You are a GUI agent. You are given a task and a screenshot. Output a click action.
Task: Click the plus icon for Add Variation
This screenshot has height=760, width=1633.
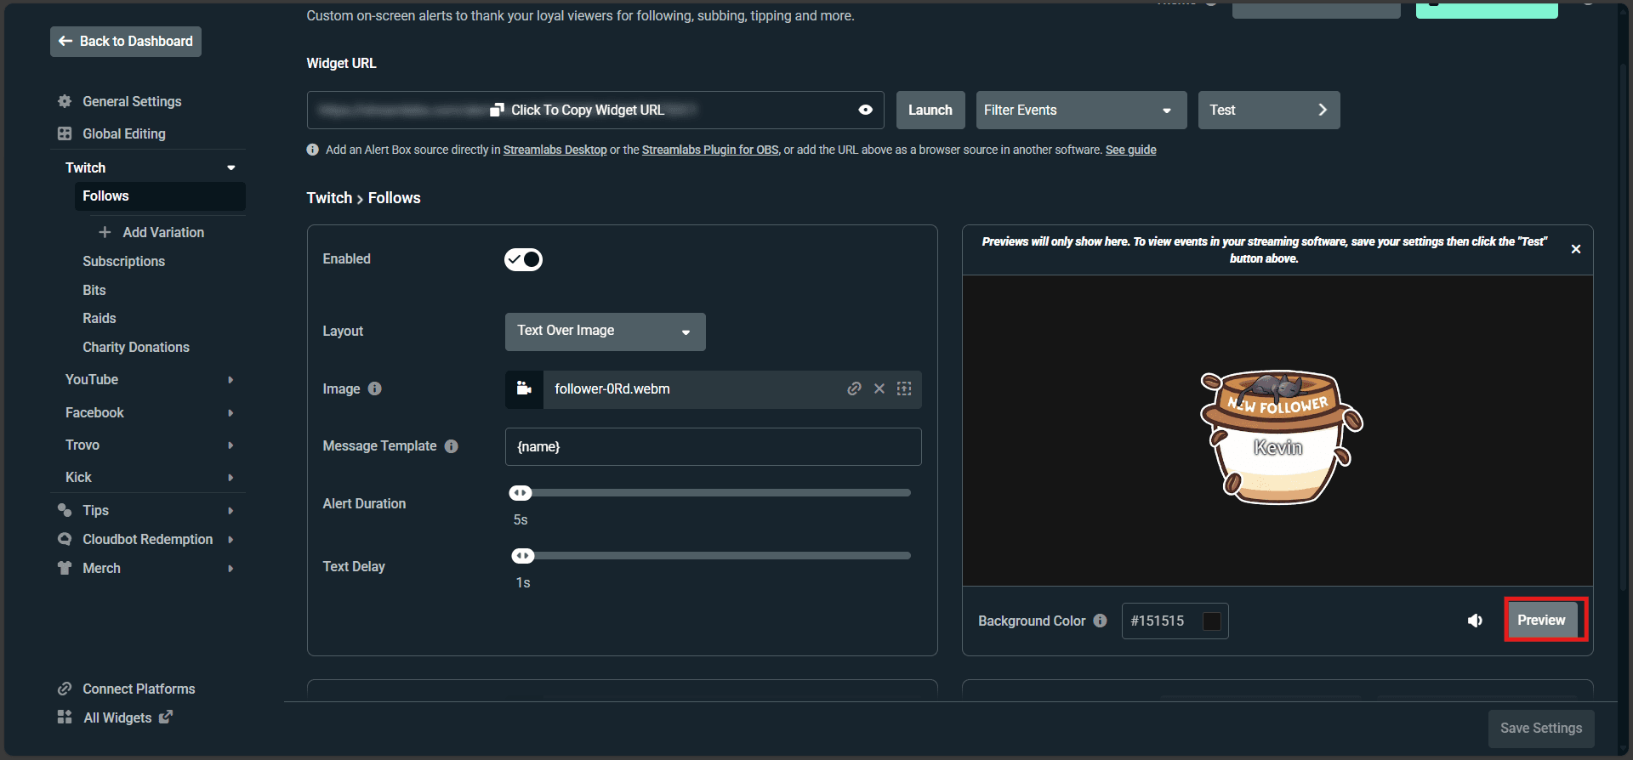click(x=105, y=232)
